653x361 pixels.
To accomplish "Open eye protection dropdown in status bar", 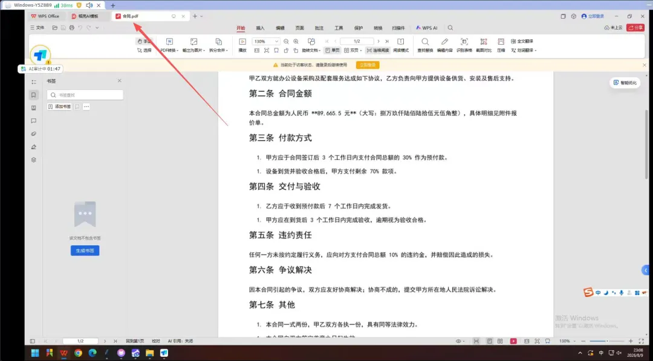I will (x=460, y=341).
